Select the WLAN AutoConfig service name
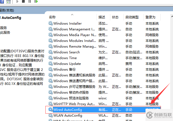The width and height of the screenshot is (173, 121). [x=68, y=116]
